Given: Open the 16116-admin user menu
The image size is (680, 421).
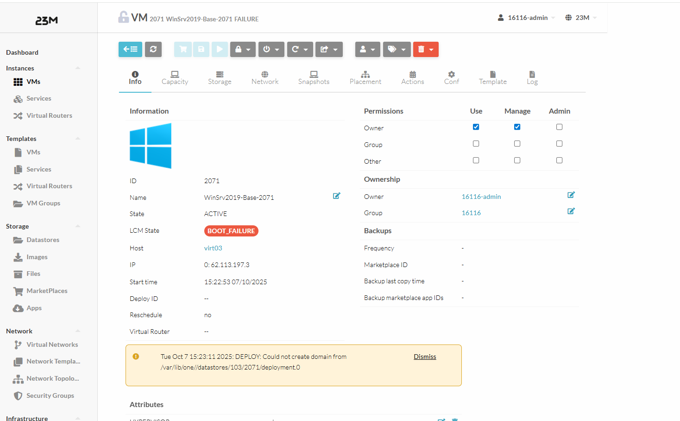Looking at the screenshot, I should [x=527, y=18].
